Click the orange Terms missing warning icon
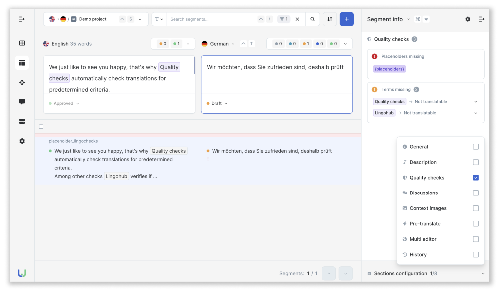The image size is (499, 290). coord(375,90)
